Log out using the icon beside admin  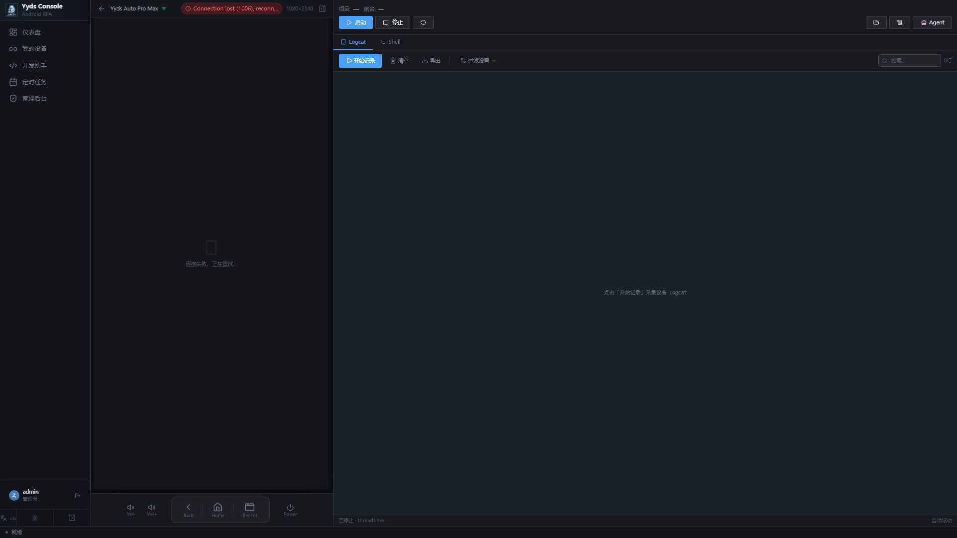pos(78,496)
